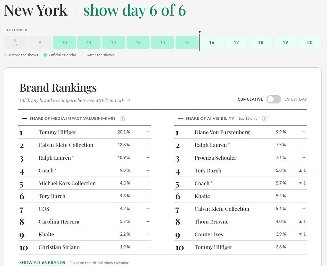Select September 9 on the timeline
Screen dimensions: 327x266
pyautogui.click(x=40, y=42)
